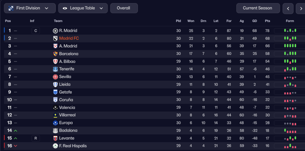Expand the League Table view dropdown
This screenshot has height=151, width=305.
83,8
